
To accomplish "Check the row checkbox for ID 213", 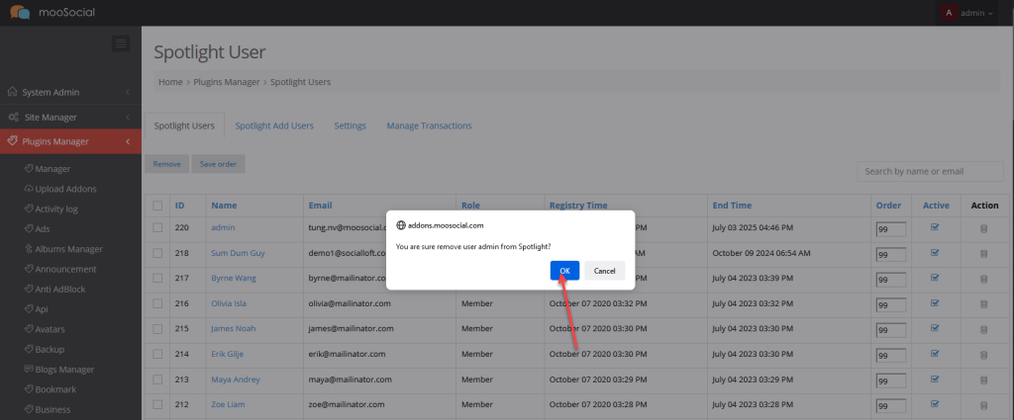I will point(157,379).
